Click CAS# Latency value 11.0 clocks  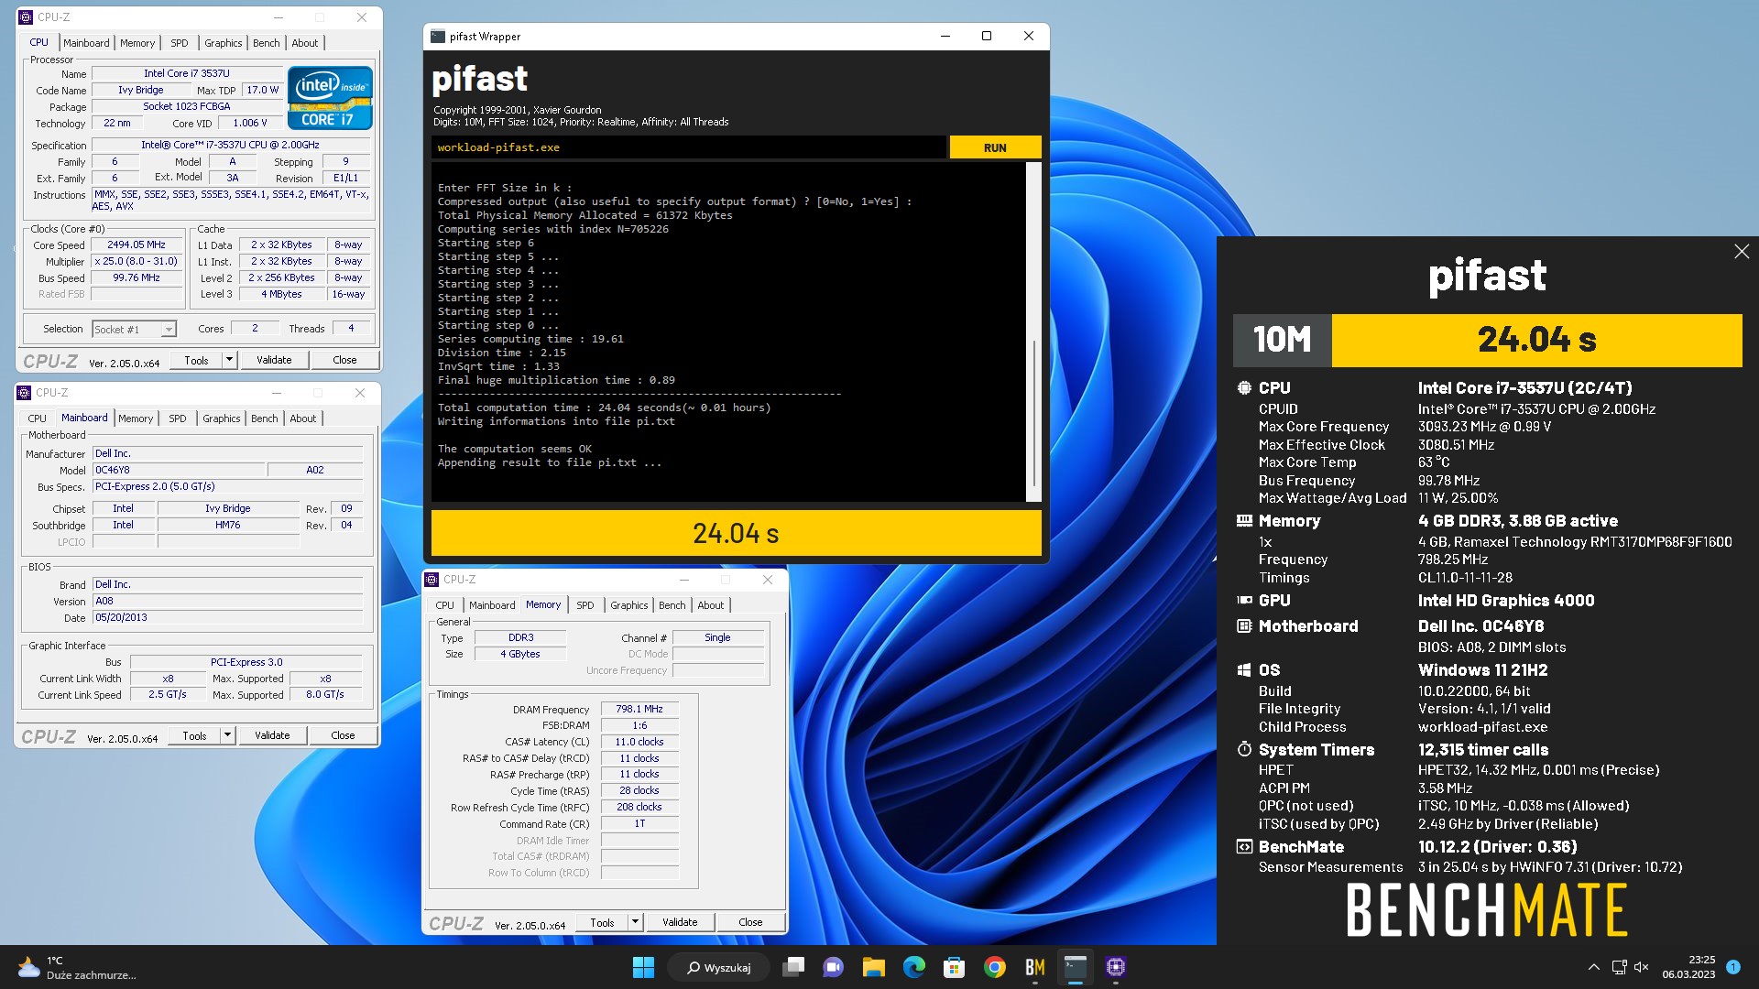(639, 742)
